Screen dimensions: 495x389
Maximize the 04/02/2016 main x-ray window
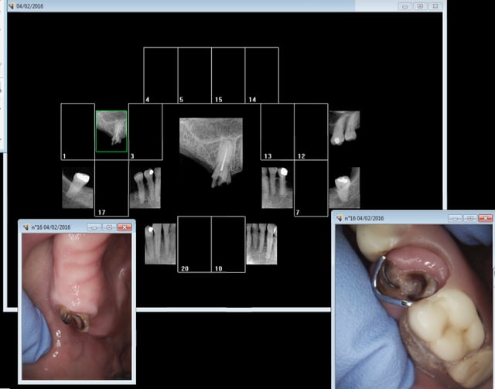421,5
